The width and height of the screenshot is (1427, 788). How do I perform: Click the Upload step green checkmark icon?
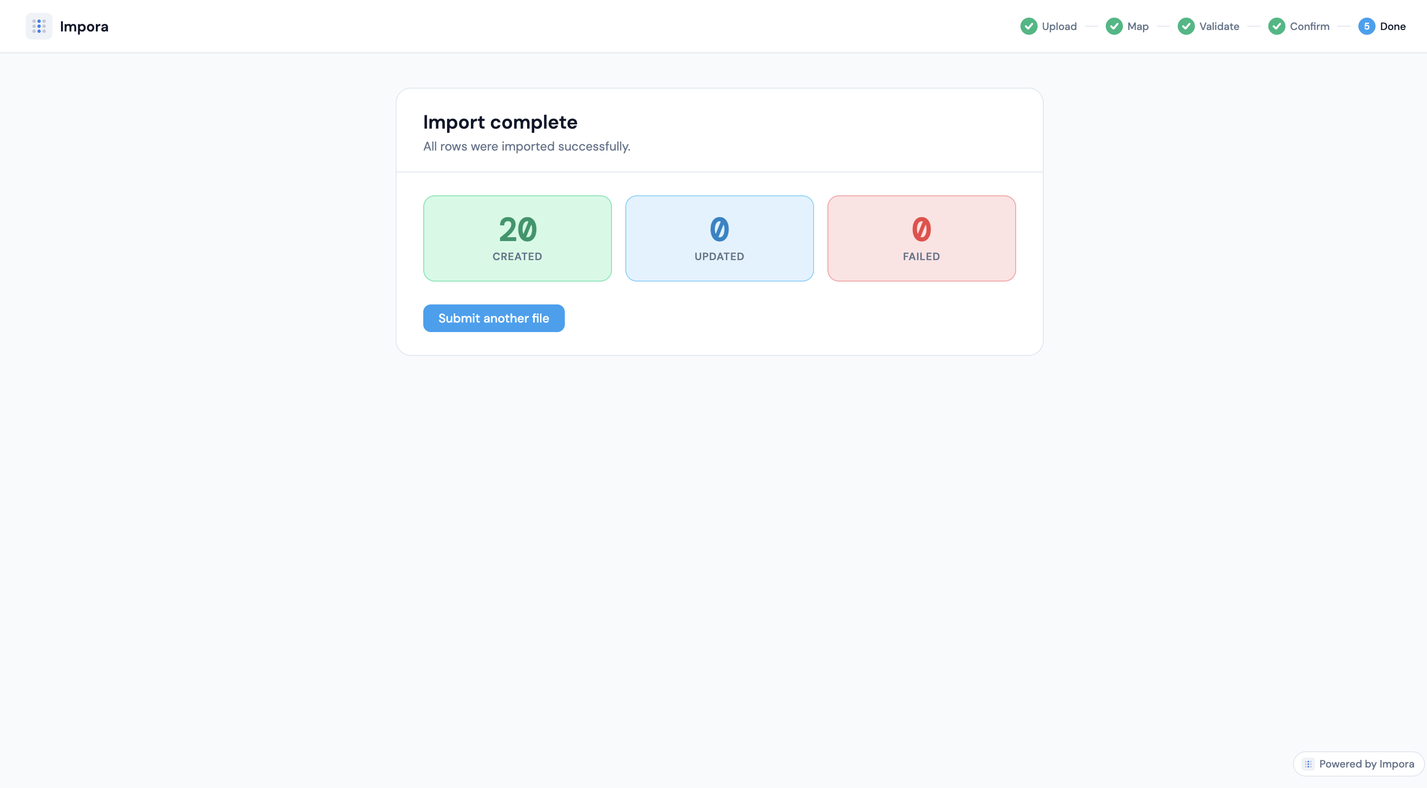pos(1029,26)
